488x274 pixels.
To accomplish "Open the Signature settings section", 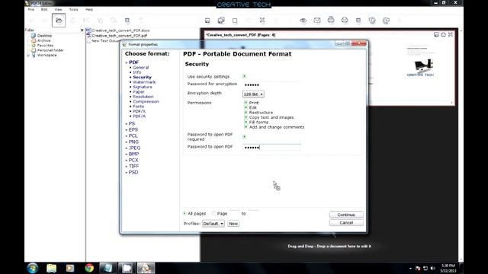I will (143, 87).
